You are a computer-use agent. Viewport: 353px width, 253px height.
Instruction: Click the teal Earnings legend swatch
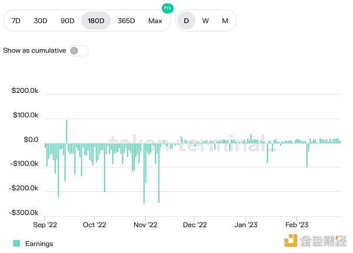(x=16, y=244)
